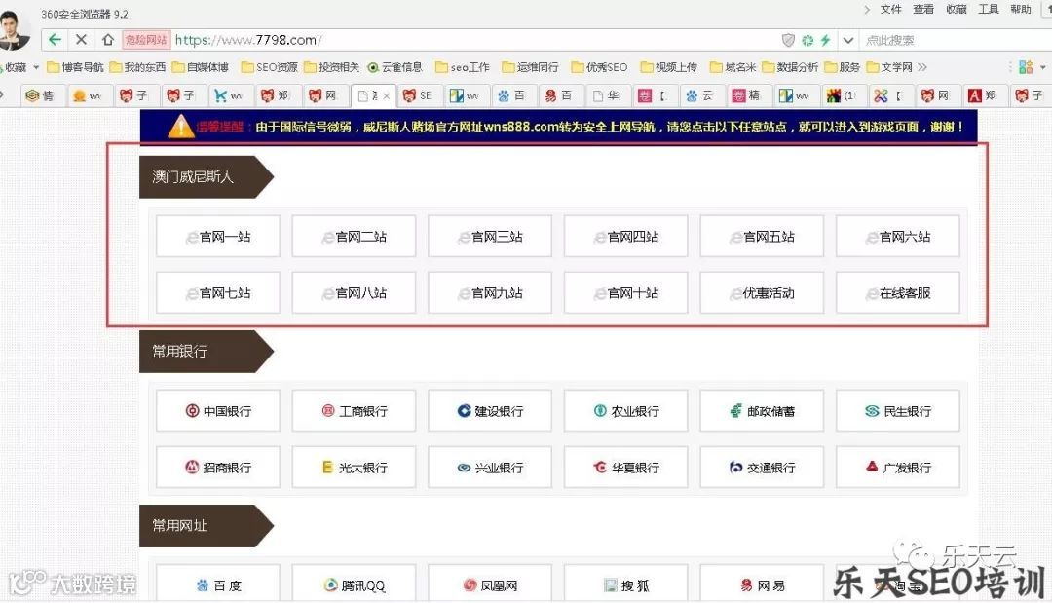Open 官网二站 link
Viewport: 1052px width, 603px height.
354,236
